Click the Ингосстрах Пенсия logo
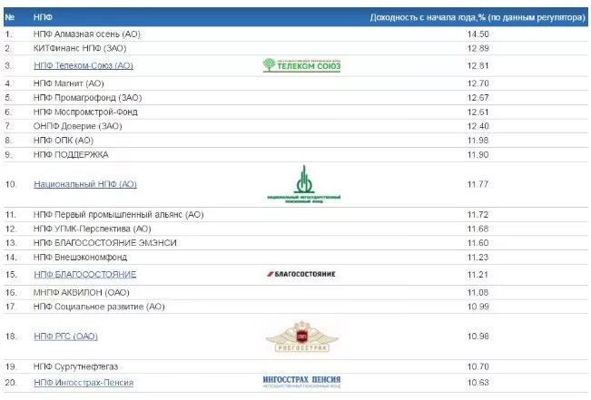591x400 pixels. pyautogui.click(x=301, y=382)
